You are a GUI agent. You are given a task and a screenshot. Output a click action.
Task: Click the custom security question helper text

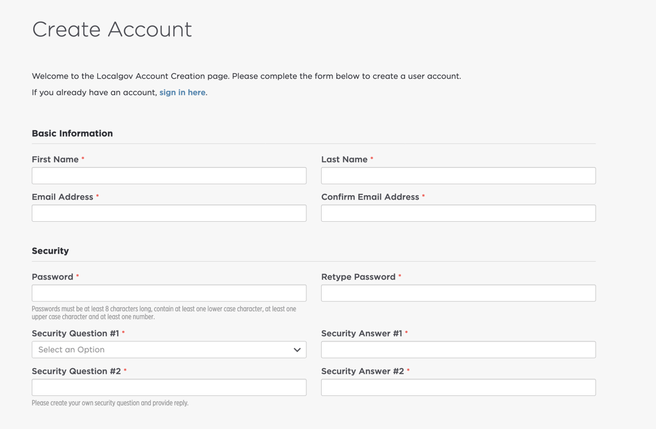(x=110, y=403)
